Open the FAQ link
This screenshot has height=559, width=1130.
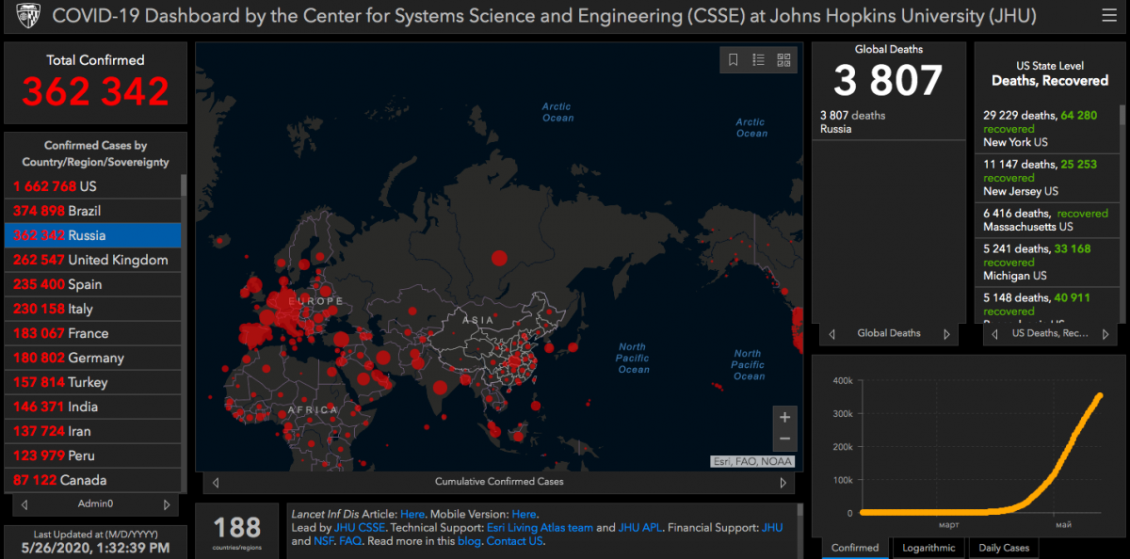coord(349,541)
